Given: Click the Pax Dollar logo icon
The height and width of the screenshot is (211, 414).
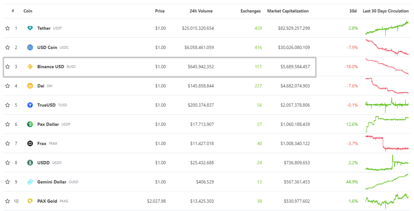Looking at the screenshot, I should (30, 124).
